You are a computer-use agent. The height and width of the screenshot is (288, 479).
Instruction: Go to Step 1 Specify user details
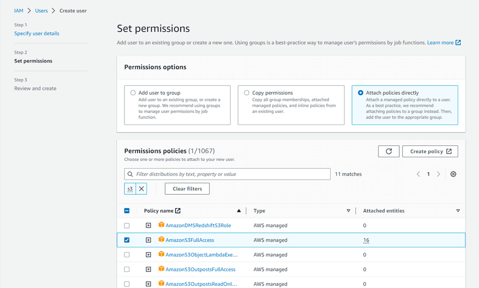tap(36, 33)
